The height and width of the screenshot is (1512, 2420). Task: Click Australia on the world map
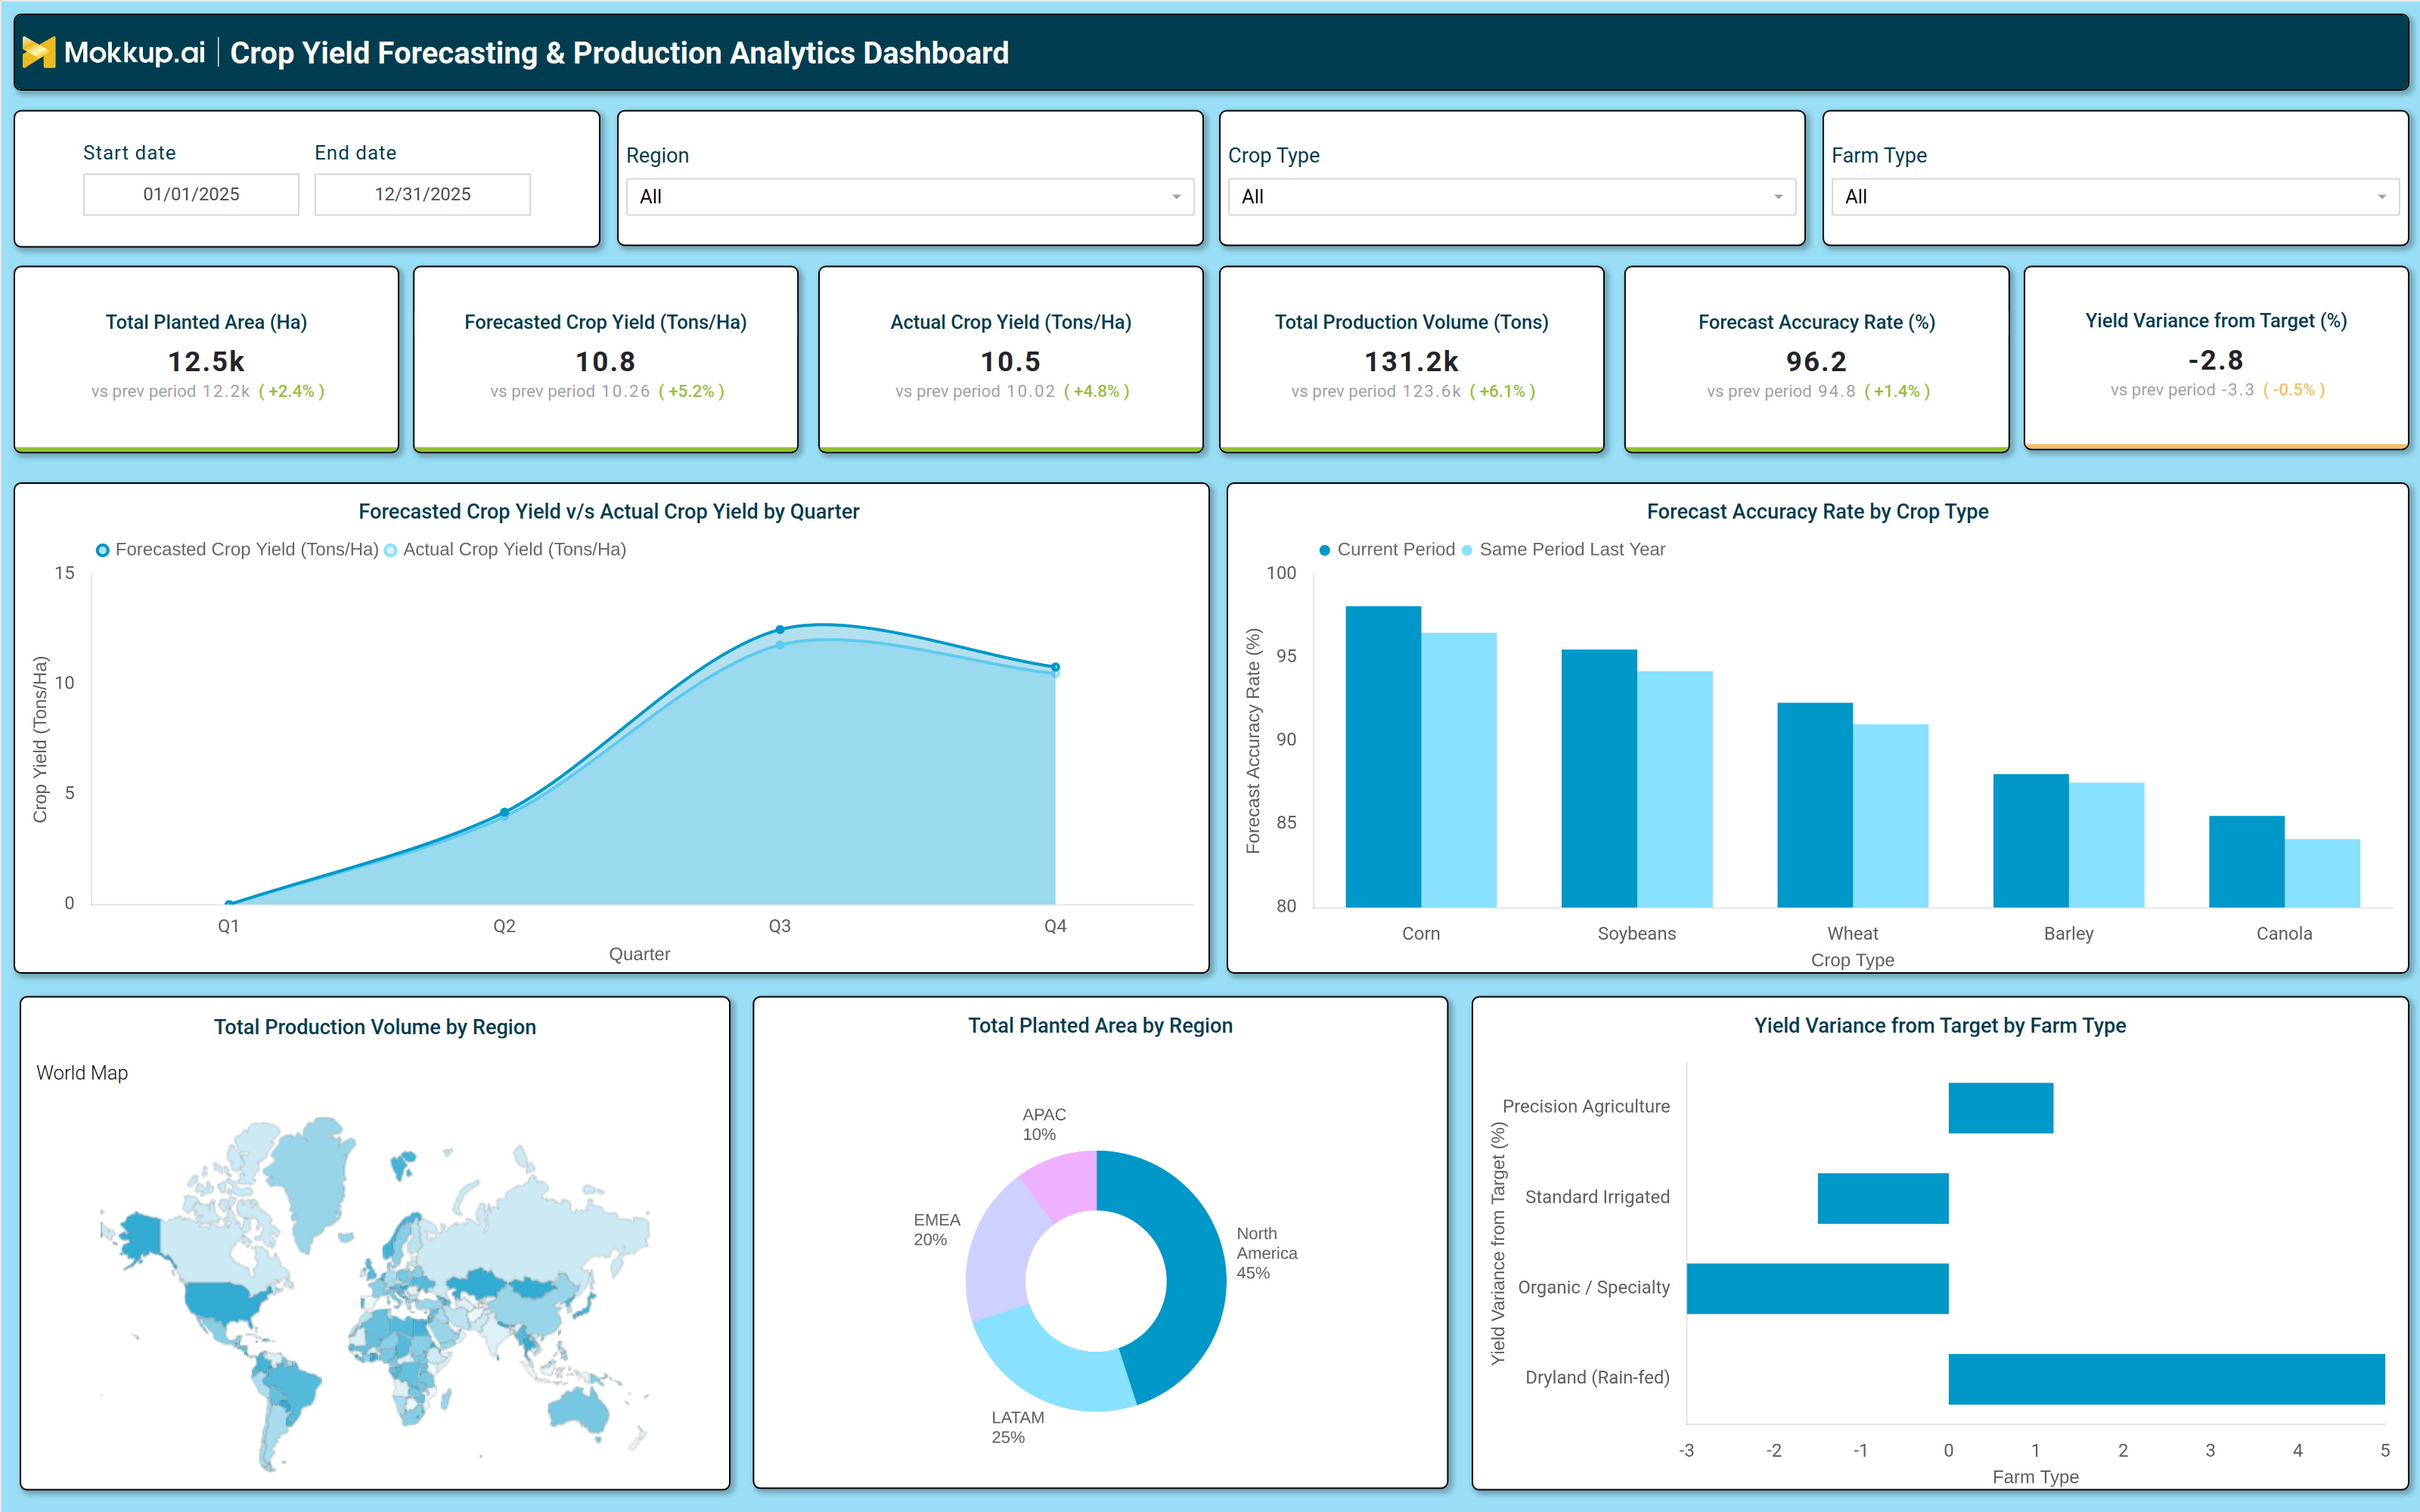coord(579,1411)
